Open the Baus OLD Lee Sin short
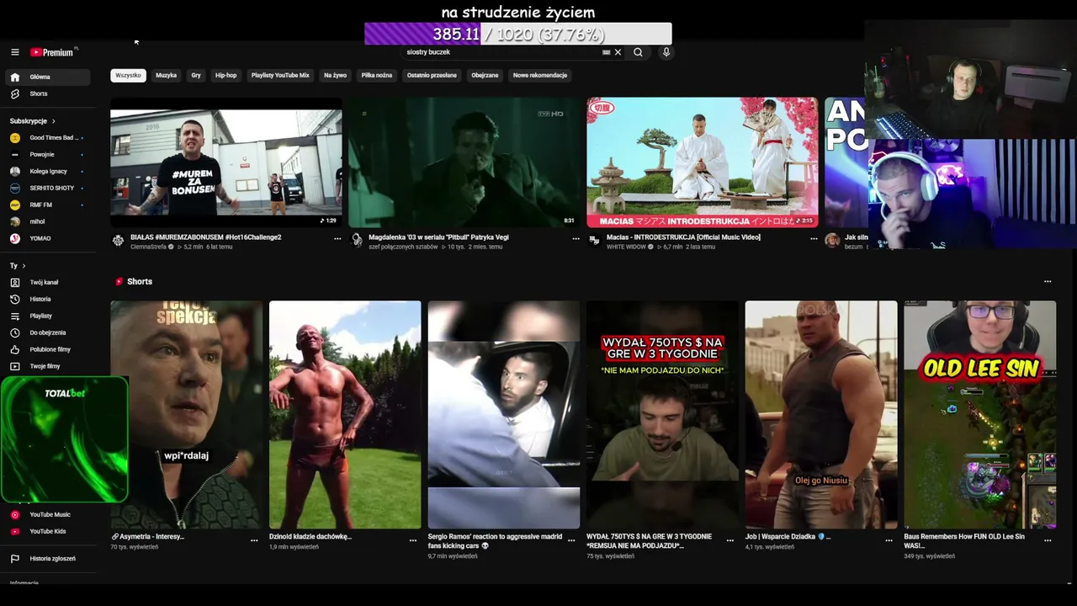 pyautogui.click(x=979, y=415)
